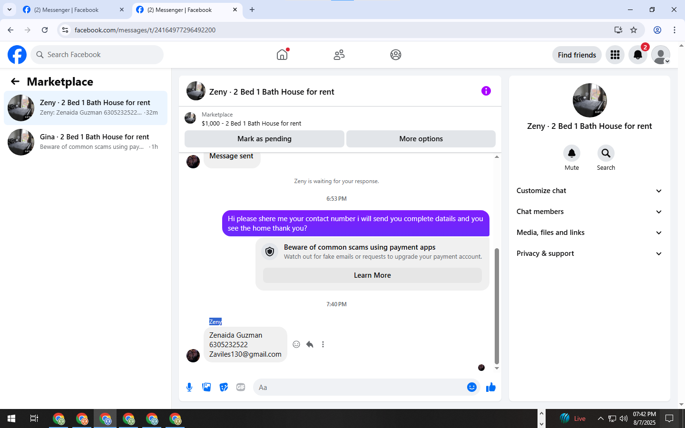Click the Search Facebook field
The height and width of the screenshot is (428, 685).
coord(97,55)
